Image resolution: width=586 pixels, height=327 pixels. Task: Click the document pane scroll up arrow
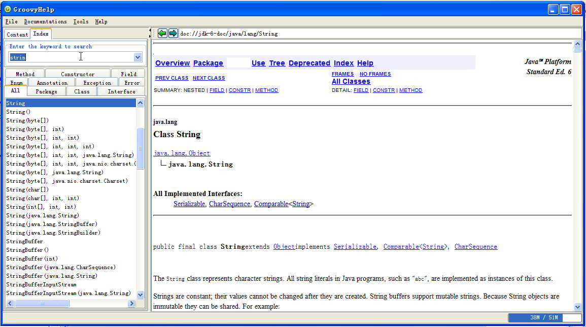click(x=577, y=44)
